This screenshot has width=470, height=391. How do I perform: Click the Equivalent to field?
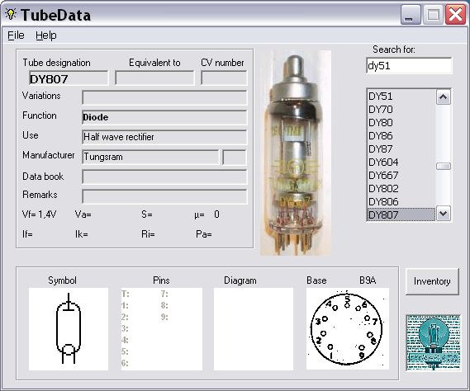click(x=154, y=78)
